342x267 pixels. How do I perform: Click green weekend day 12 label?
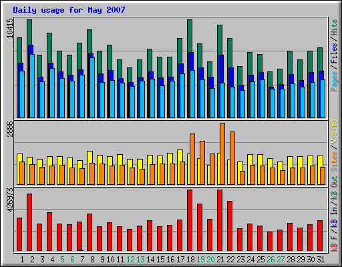[130, 260]
